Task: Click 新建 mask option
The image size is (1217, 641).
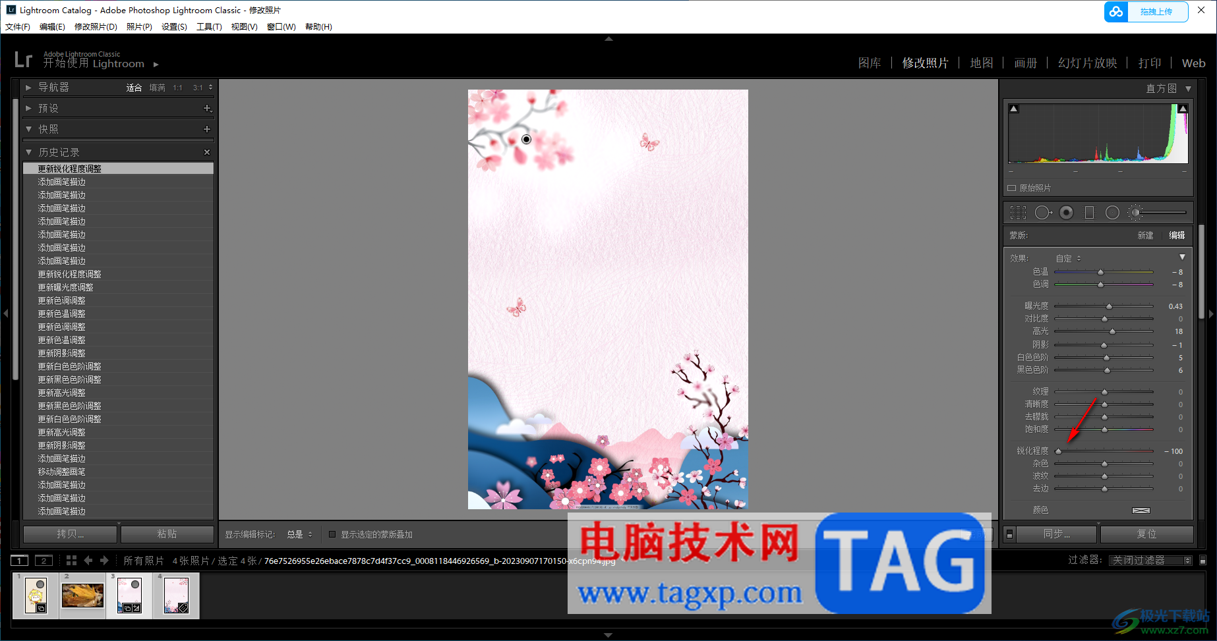Action: [x=1145, y=236]
